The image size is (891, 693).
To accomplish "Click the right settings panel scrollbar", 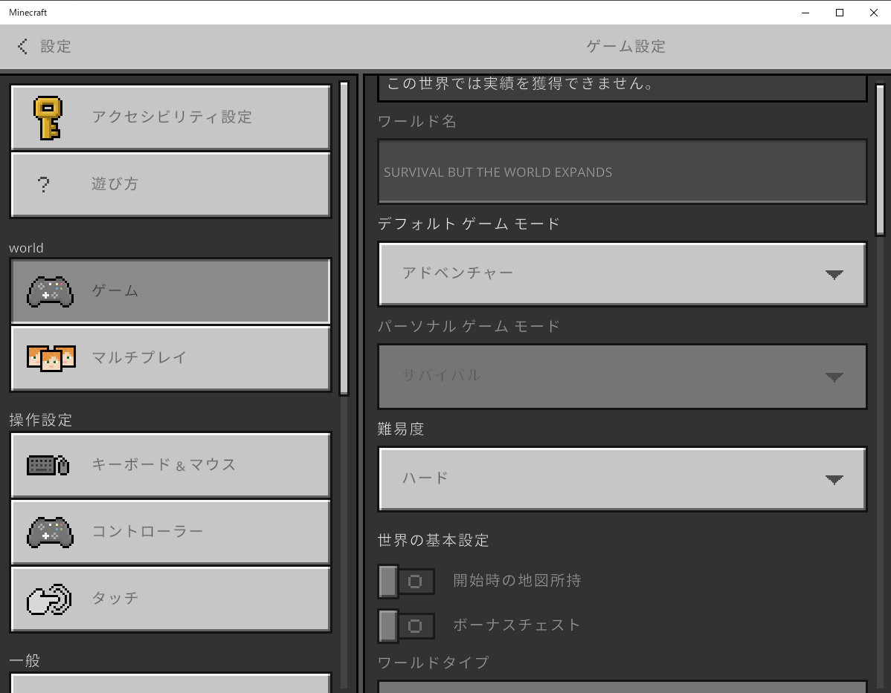I will (880, 160).
